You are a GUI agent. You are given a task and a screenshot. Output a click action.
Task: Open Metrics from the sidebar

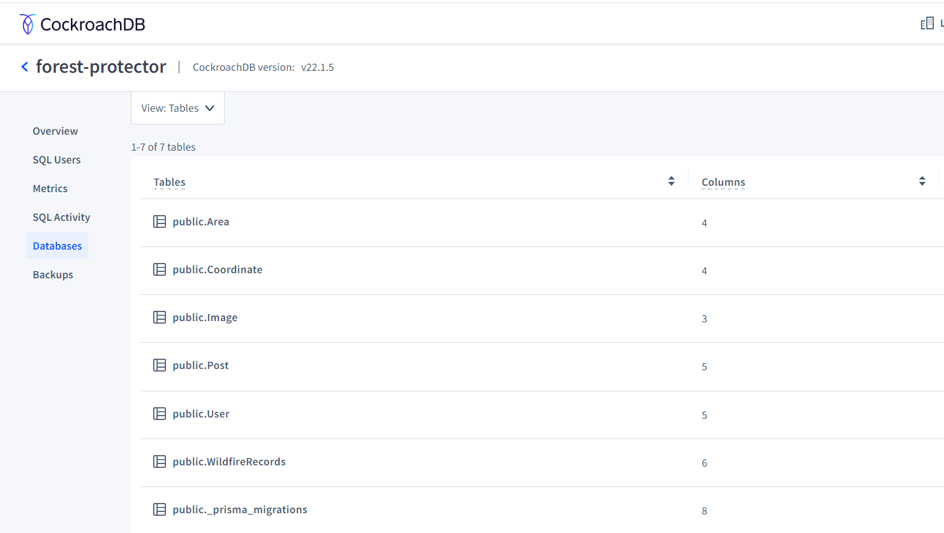tap(50, 188)
